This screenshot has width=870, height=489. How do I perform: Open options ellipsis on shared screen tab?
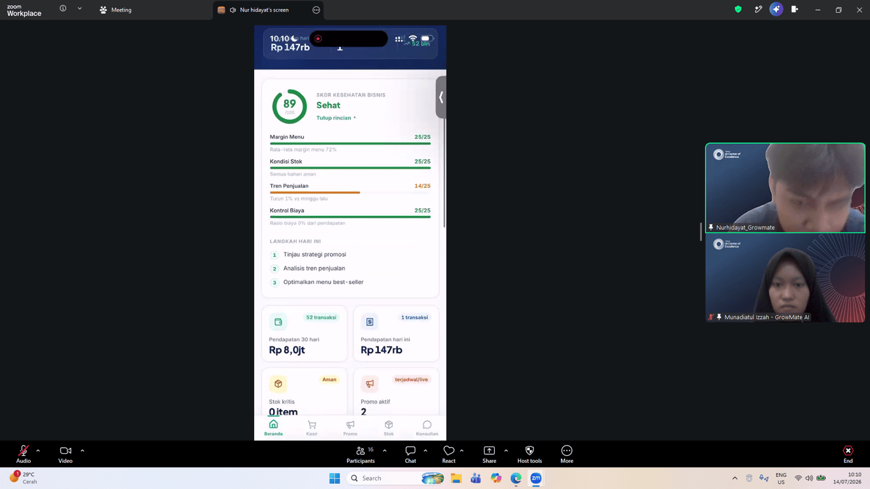coord(316,10)
